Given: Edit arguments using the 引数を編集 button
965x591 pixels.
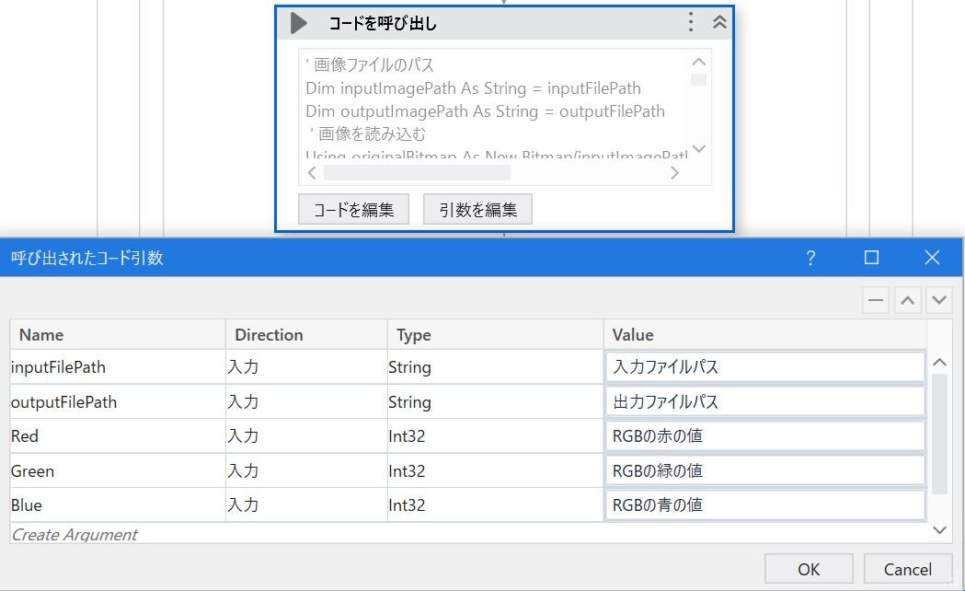Looking at the screenshot, I should [x=477, y=209].
